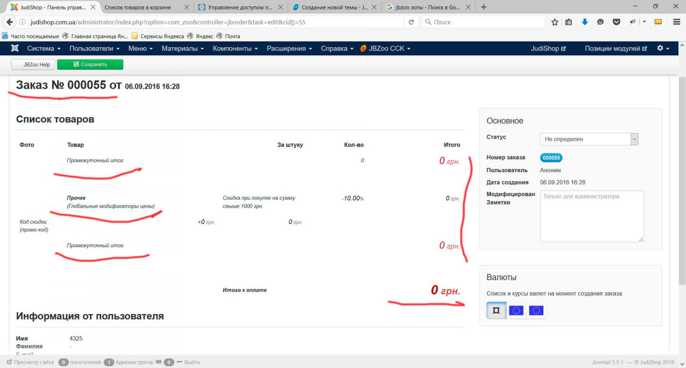Switch to the first EU flag currency

(516, 310)
